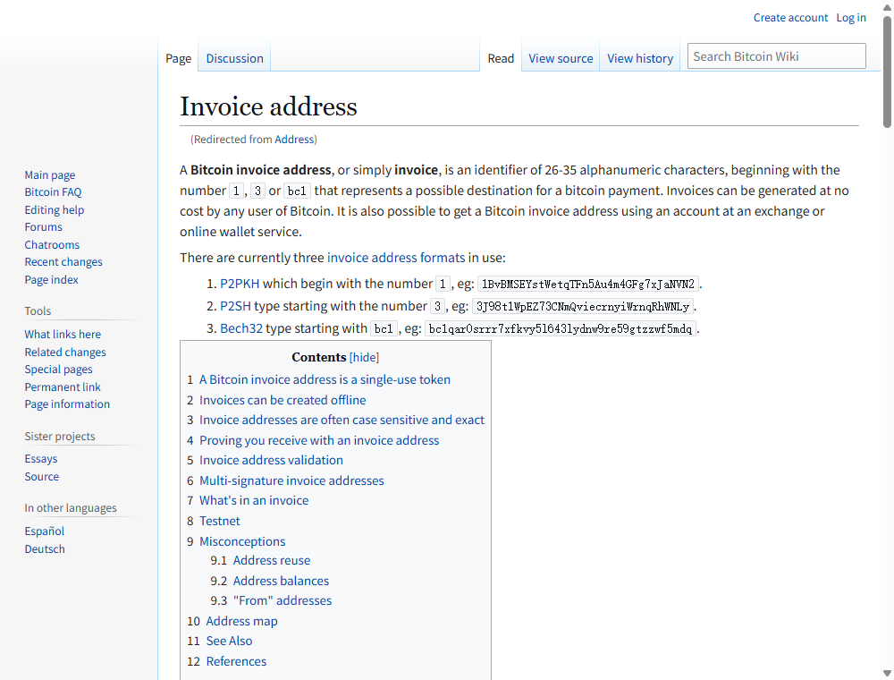Open Special pages link
Image resolution: width=894 pixels, height=680 pixels.
(58, 370)
